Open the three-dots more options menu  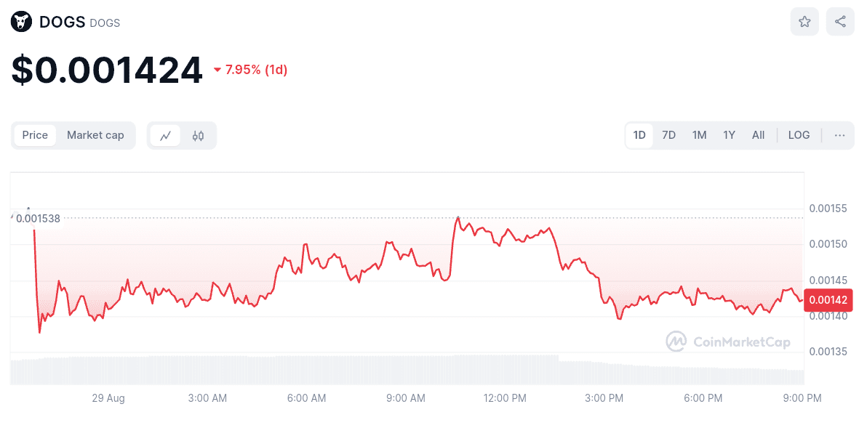pos(839,135)
